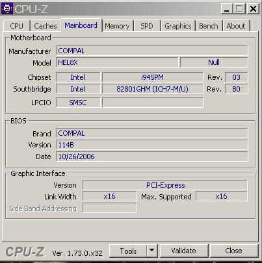This screenshot has height=263, width=262.
Task: Click the Southbridge vendor Intel field
Action: point(78,89)
